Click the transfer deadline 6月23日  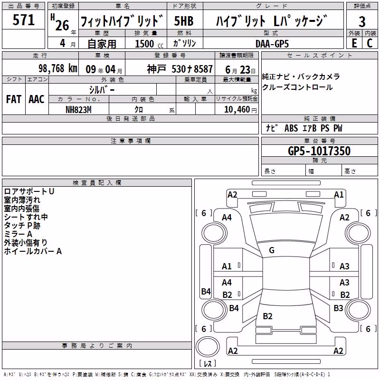(x=240, y=70)
